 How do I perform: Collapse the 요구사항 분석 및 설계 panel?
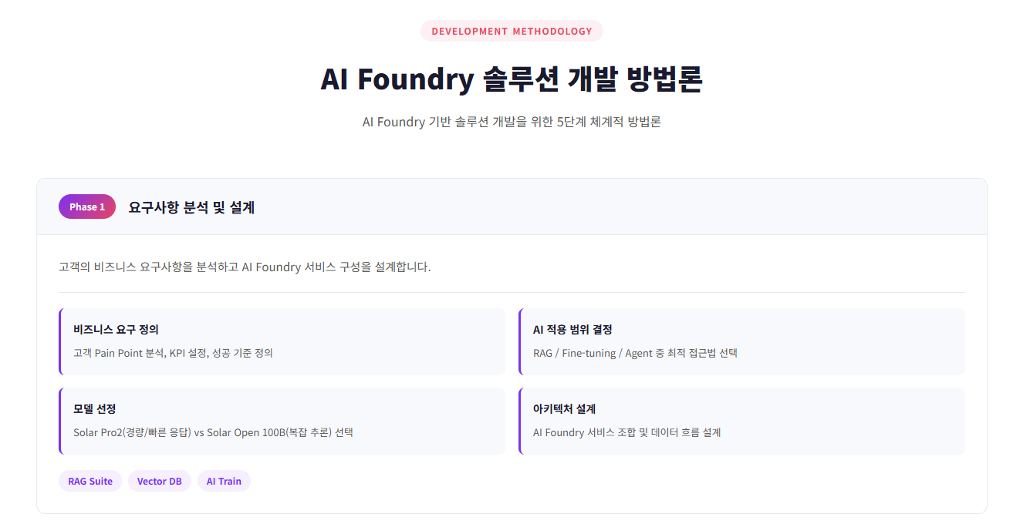[x=191, y=206]
